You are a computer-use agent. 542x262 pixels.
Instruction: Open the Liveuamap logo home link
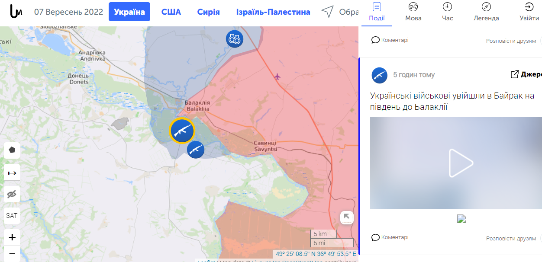click(16, 12)
